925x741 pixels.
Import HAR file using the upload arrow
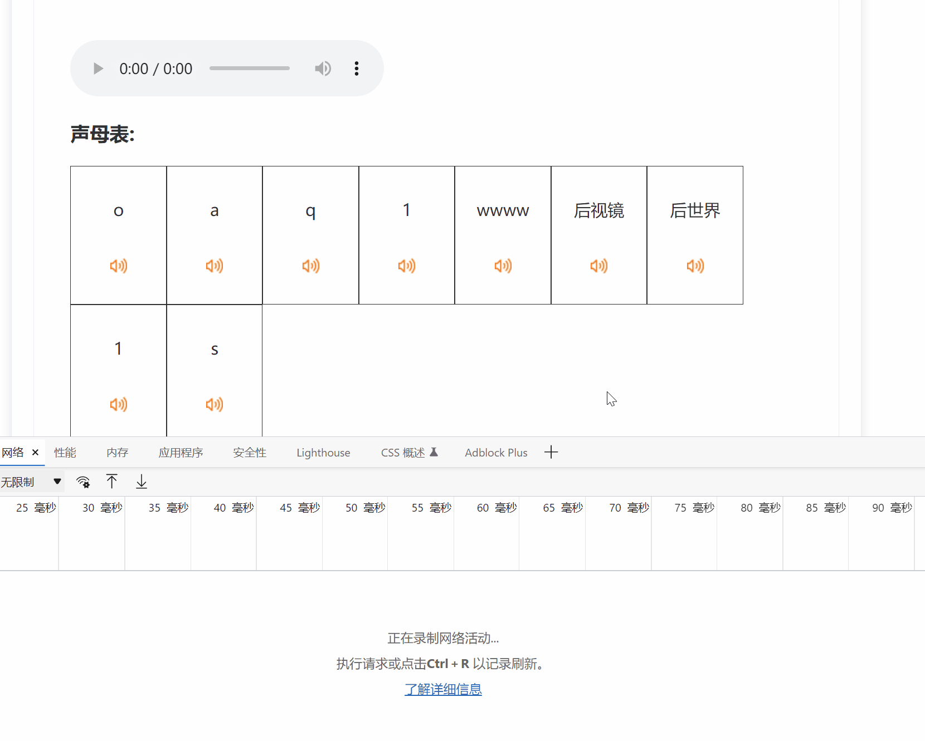pos(112,482)
